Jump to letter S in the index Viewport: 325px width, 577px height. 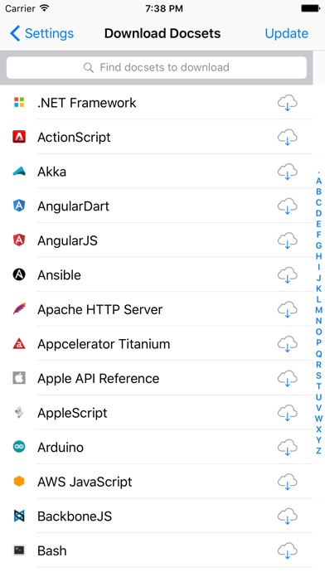coord(318,376)
